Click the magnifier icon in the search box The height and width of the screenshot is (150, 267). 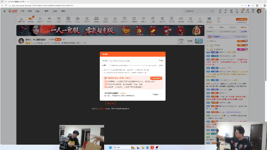pyautogui.click(x=212, y=11)
